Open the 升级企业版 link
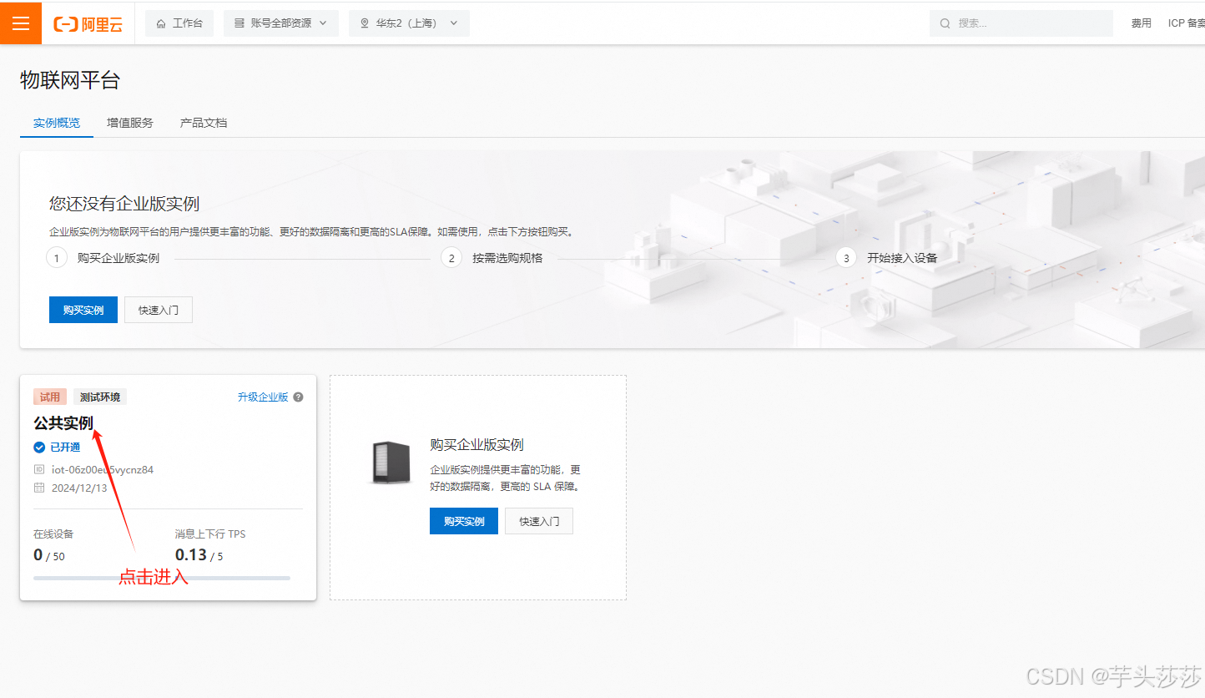This screenshot has height=698, width=1205. point(263,397)
